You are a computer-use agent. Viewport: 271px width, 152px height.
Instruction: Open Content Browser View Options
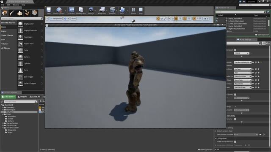pos(205,149)
